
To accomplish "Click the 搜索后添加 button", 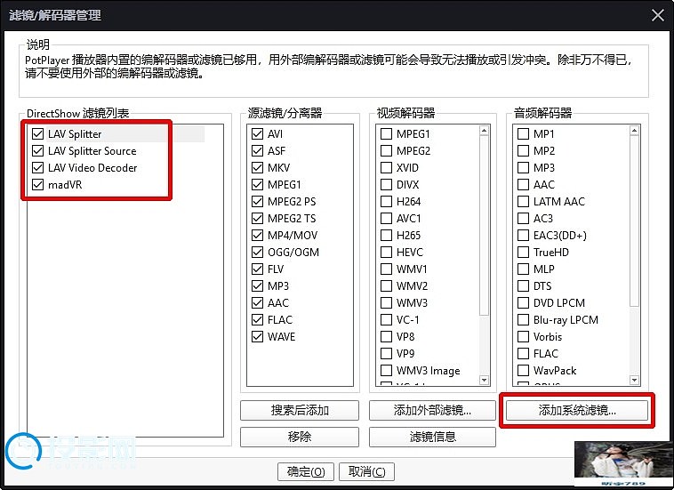I will tap(300, 411).
